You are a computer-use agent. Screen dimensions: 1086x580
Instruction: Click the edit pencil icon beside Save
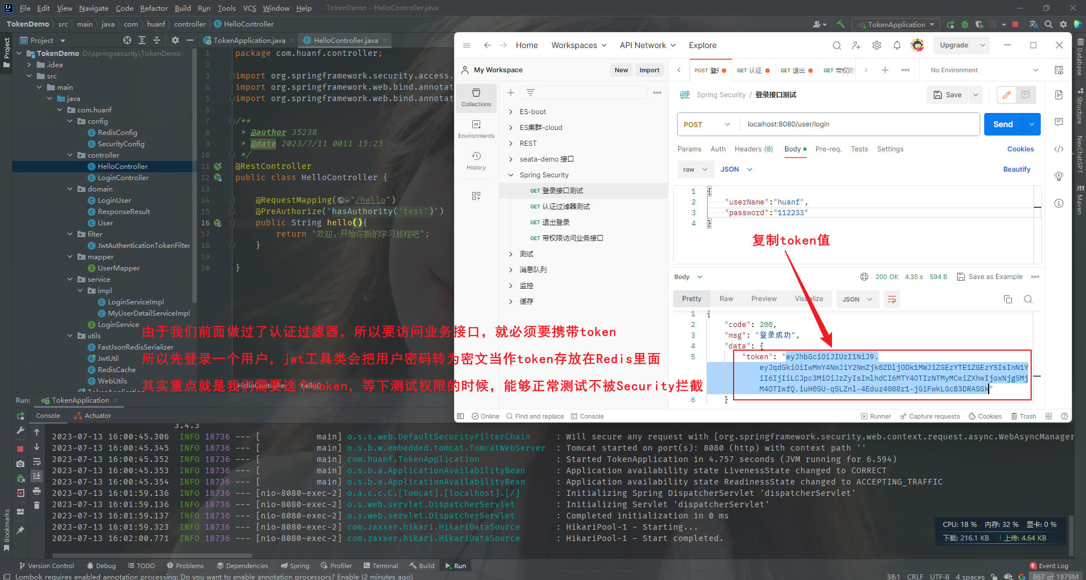[x=1007, y=95]
